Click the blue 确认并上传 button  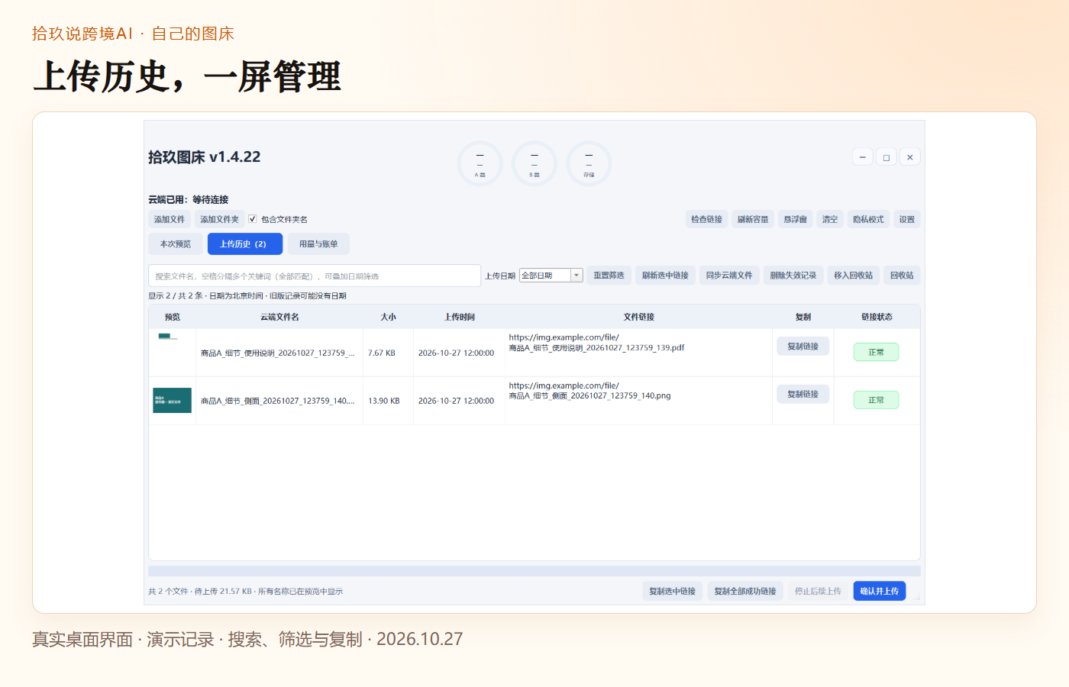[880, 592]
